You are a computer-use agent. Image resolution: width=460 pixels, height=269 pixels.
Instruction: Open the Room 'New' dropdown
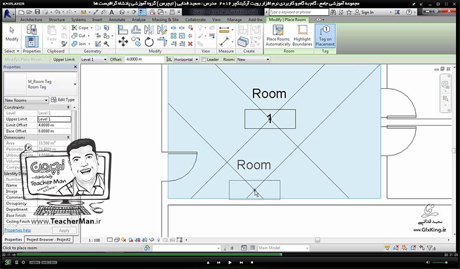253,59
